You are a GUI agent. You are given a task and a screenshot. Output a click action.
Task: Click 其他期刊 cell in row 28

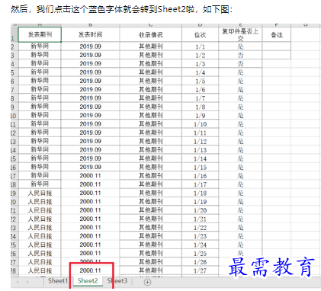tap(150, 270)
